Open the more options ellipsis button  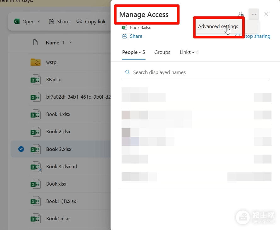coord(254,14)
